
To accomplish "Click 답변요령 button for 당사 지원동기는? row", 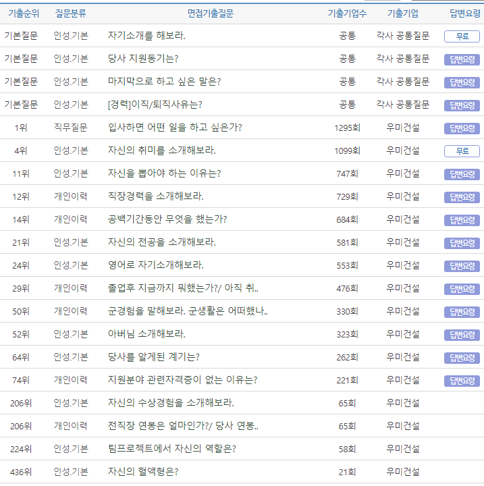I will click(x=462, y=59).
